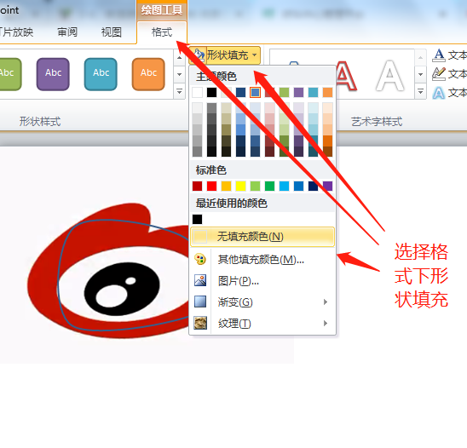Image resolution: width=467 pixels, height=448 pixels.
Task: Pick the orange theme color swatch
Action: pos(327,93)
